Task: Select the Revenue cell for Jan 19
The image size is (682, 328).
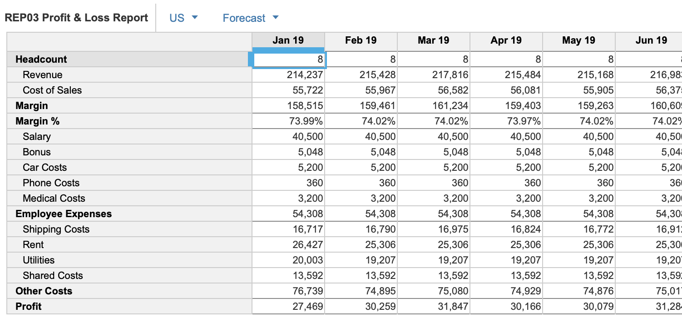Action: (289, 75)
